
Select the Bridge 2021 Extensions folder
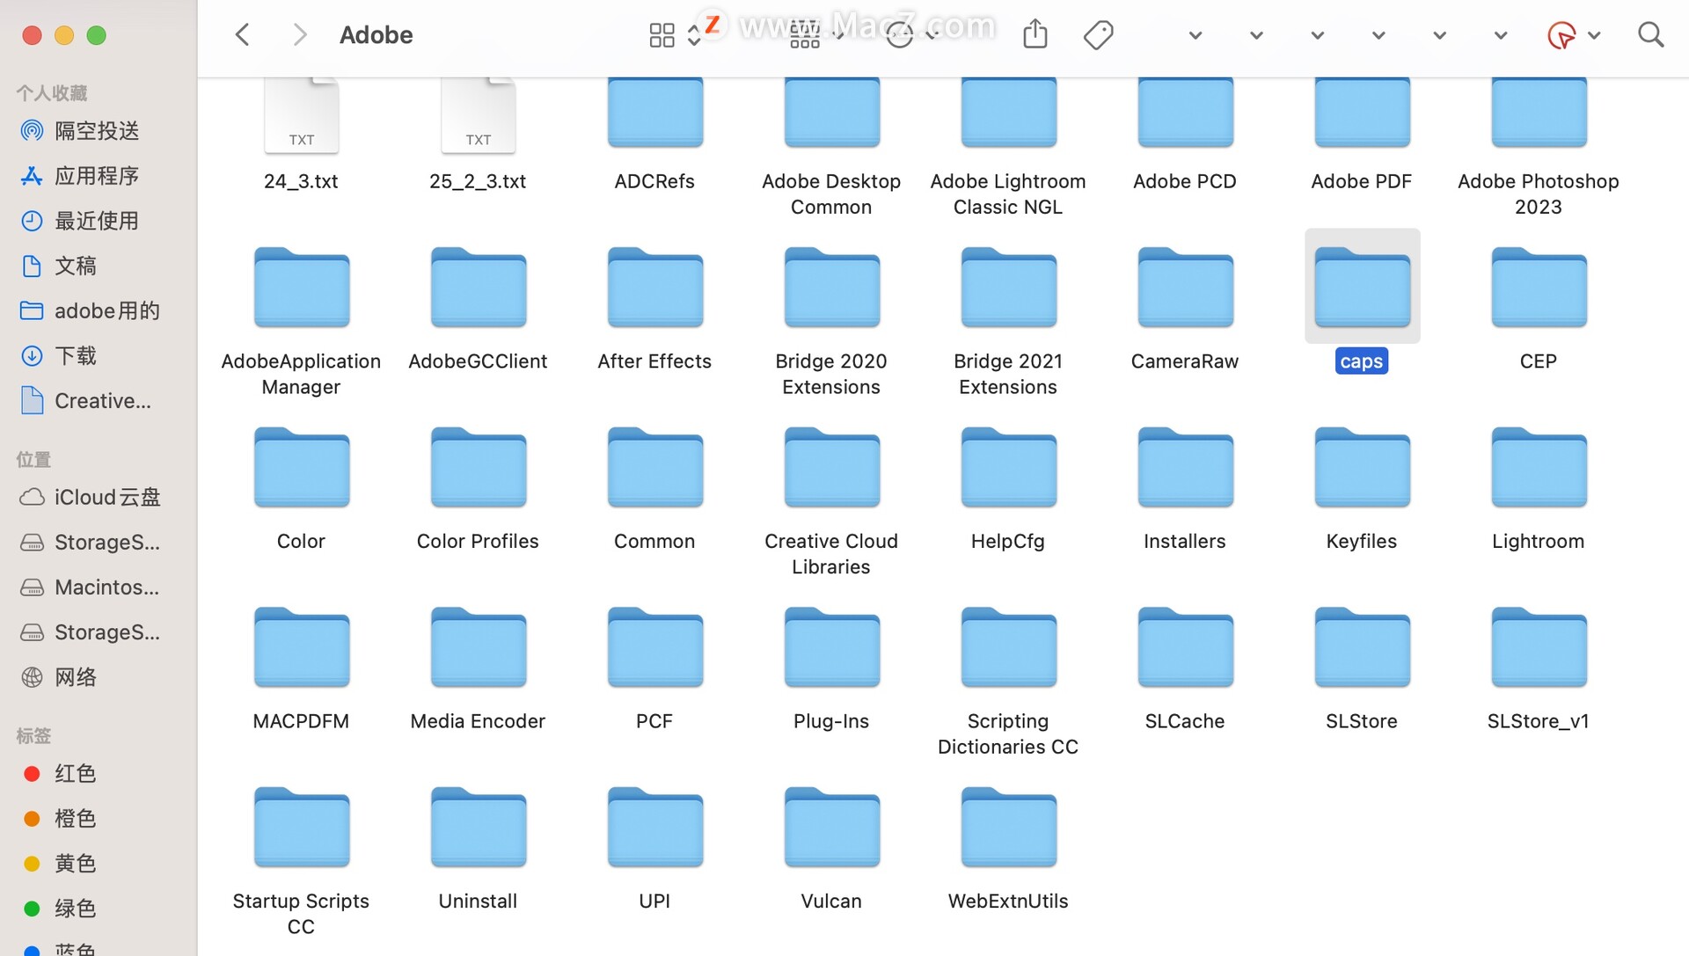coord(1008,287)
